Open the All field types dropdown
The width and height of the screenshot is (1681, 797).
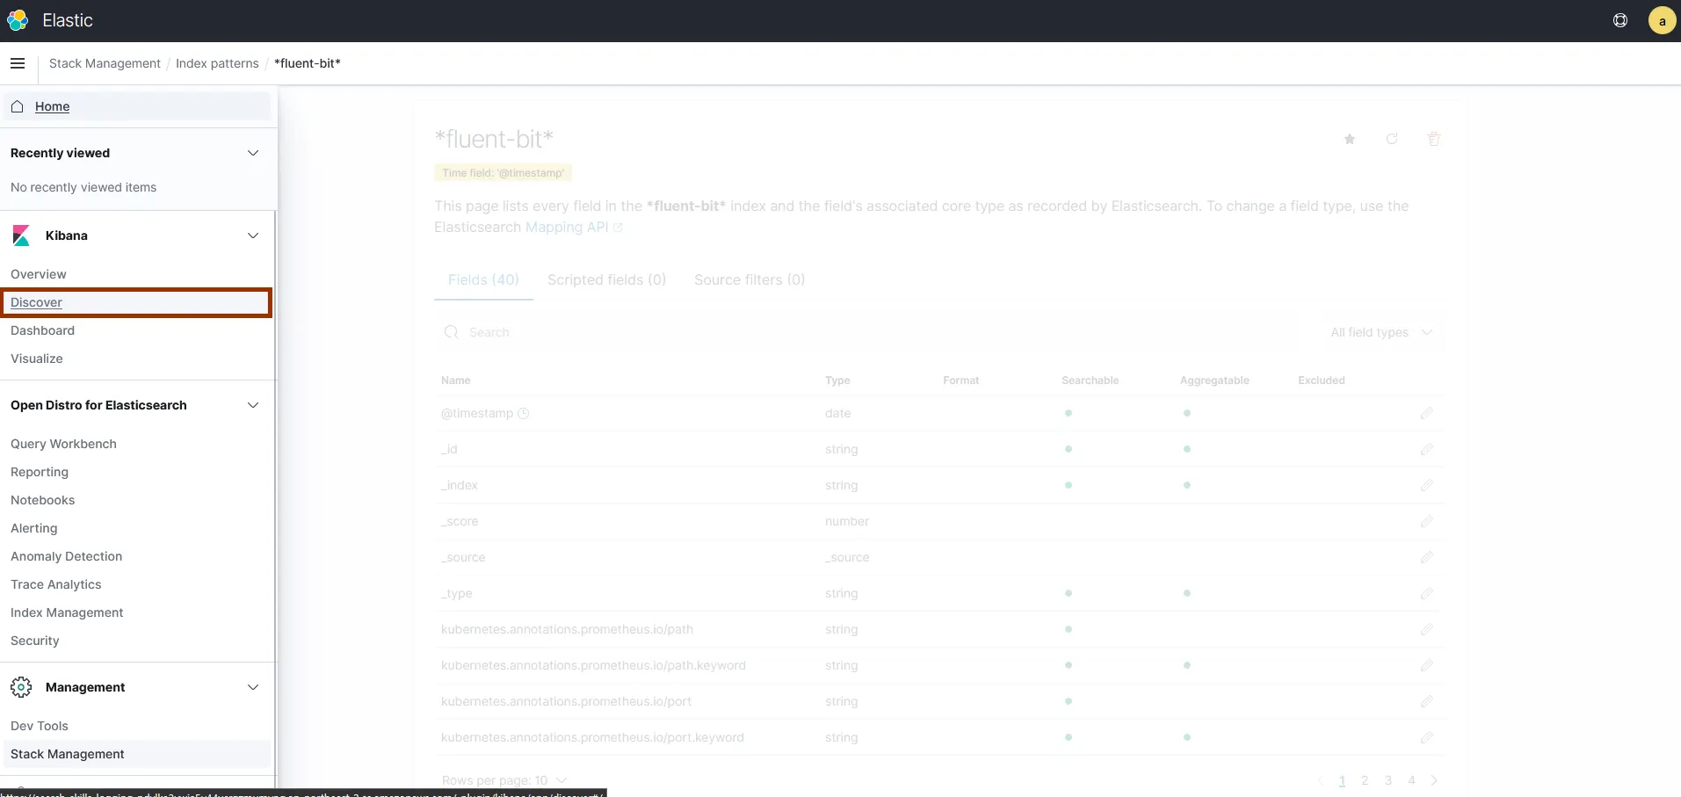(x=1381, y=332)
